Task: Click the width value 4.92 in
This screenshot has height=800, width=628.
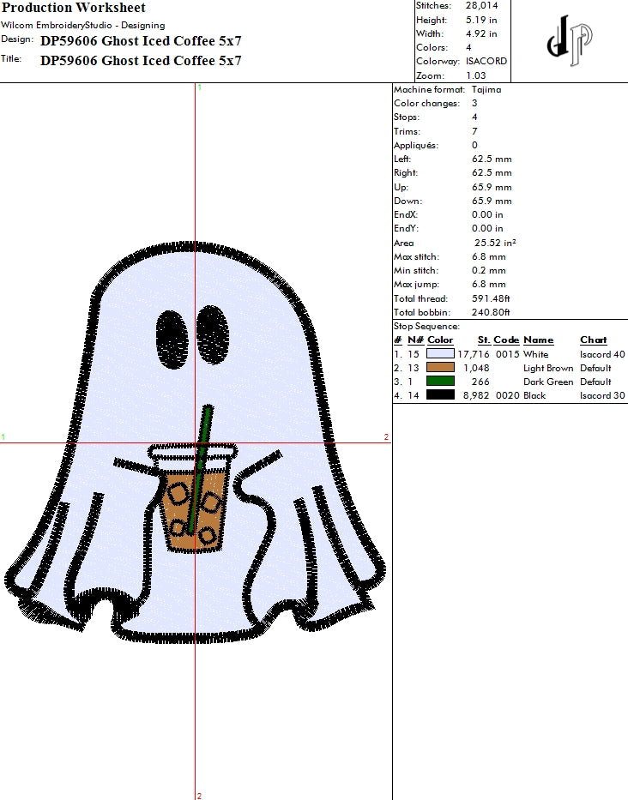Action: pyautogui.click(x=481, y=33)
